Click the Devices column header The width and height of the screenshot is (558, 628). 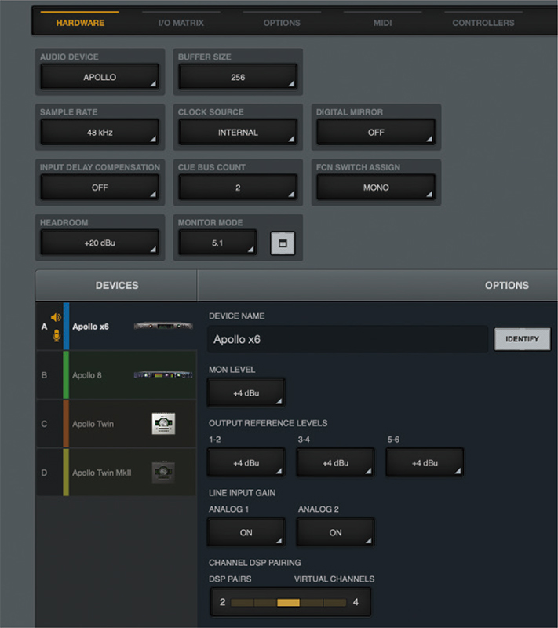tap(116, 285)
